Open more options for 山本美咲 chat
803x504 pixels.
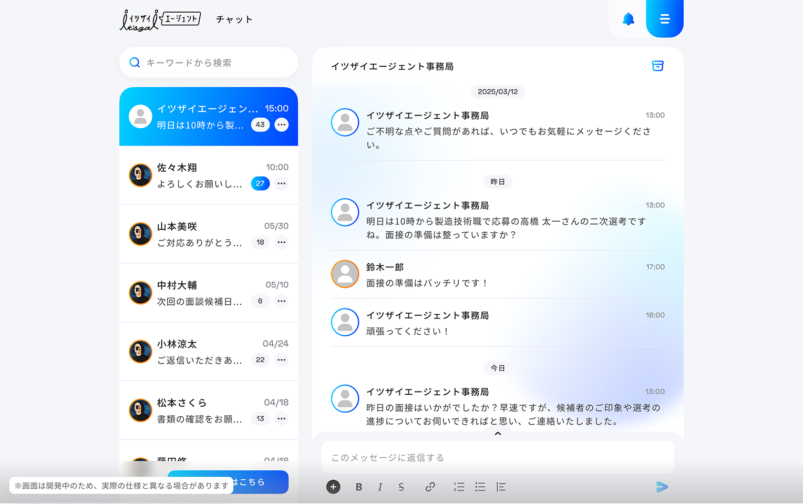click(282, 242)
